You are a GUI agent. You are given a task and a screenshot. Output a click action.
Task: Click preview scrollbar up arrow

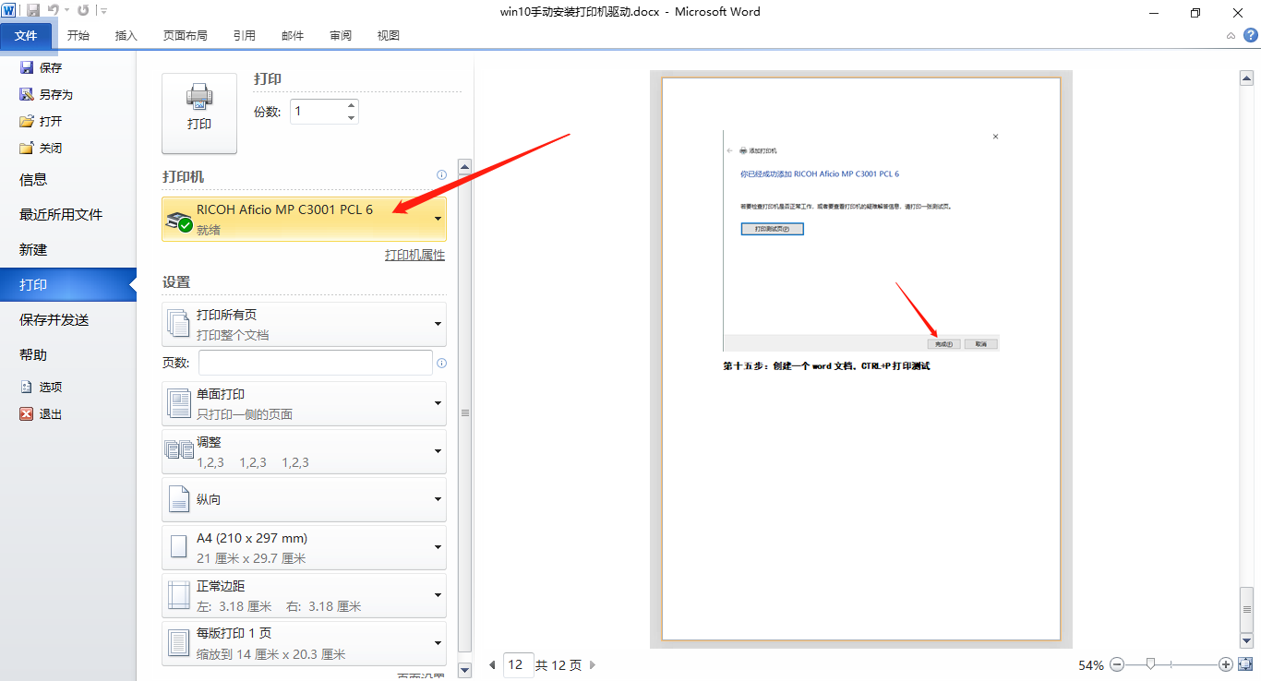click(1246, 78)
